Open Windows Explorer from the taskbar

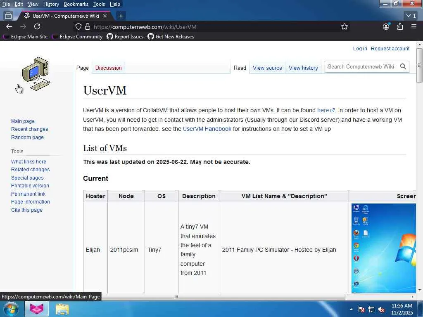(62, 309)
